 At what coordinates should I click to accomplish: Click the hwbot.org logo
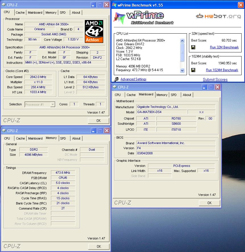pos(219,16)
